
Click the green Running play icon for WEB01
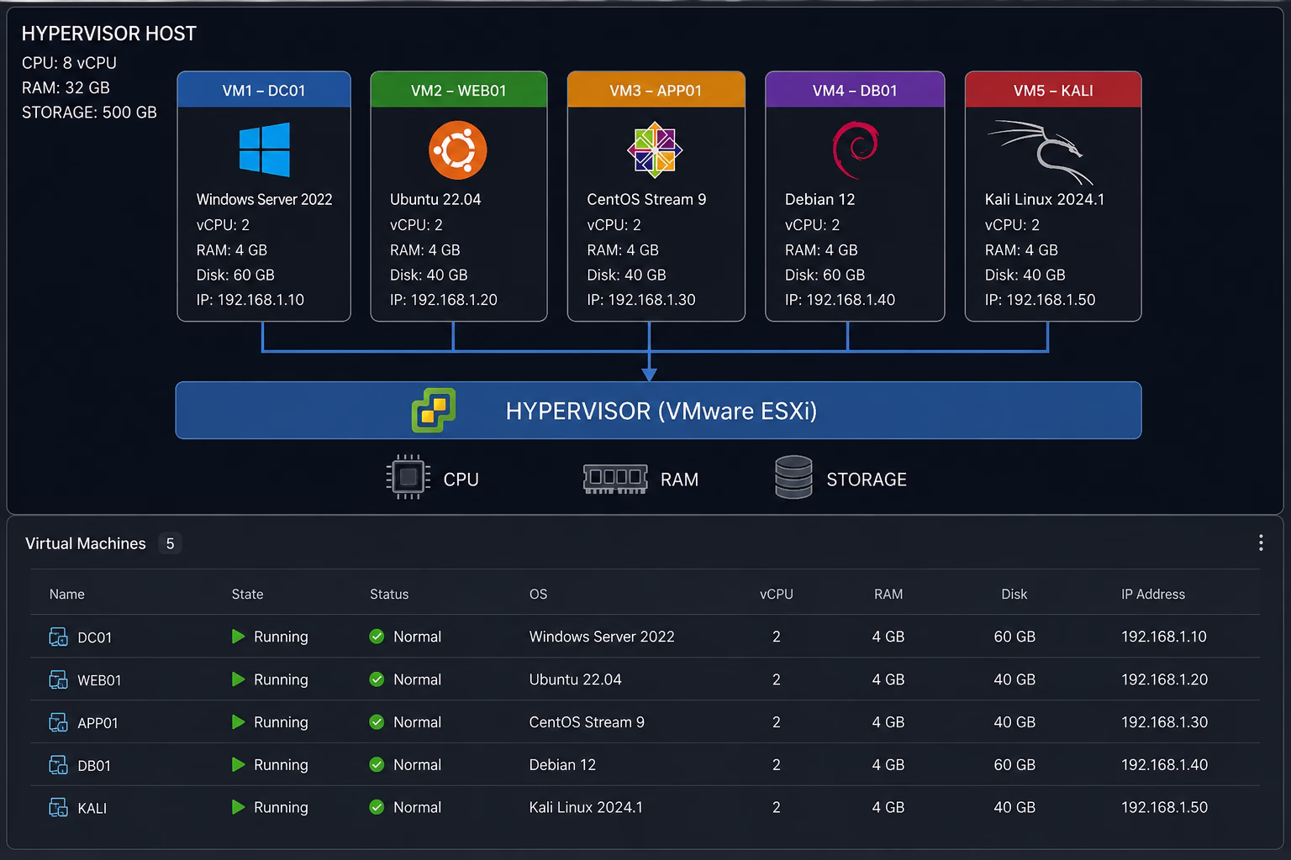point(238,679)
